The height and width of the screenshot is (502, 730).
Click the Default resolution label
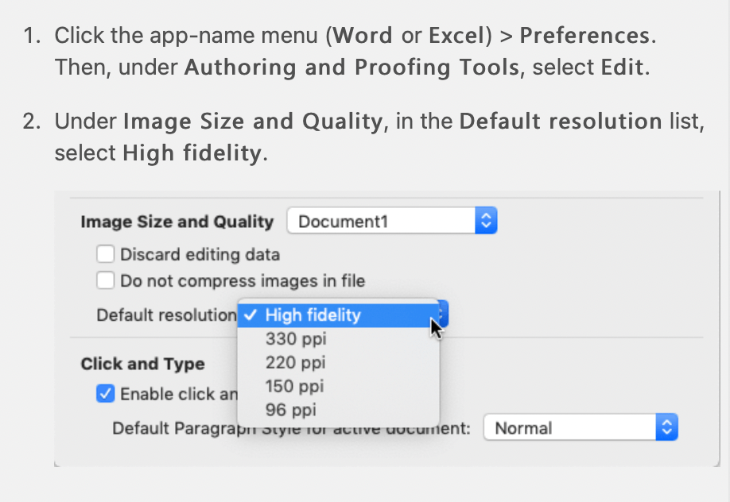[167, 315]
